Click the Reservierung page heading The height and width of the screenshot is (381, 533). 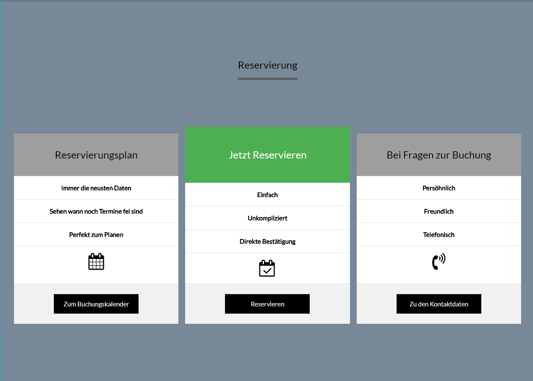tap(267, 65)
